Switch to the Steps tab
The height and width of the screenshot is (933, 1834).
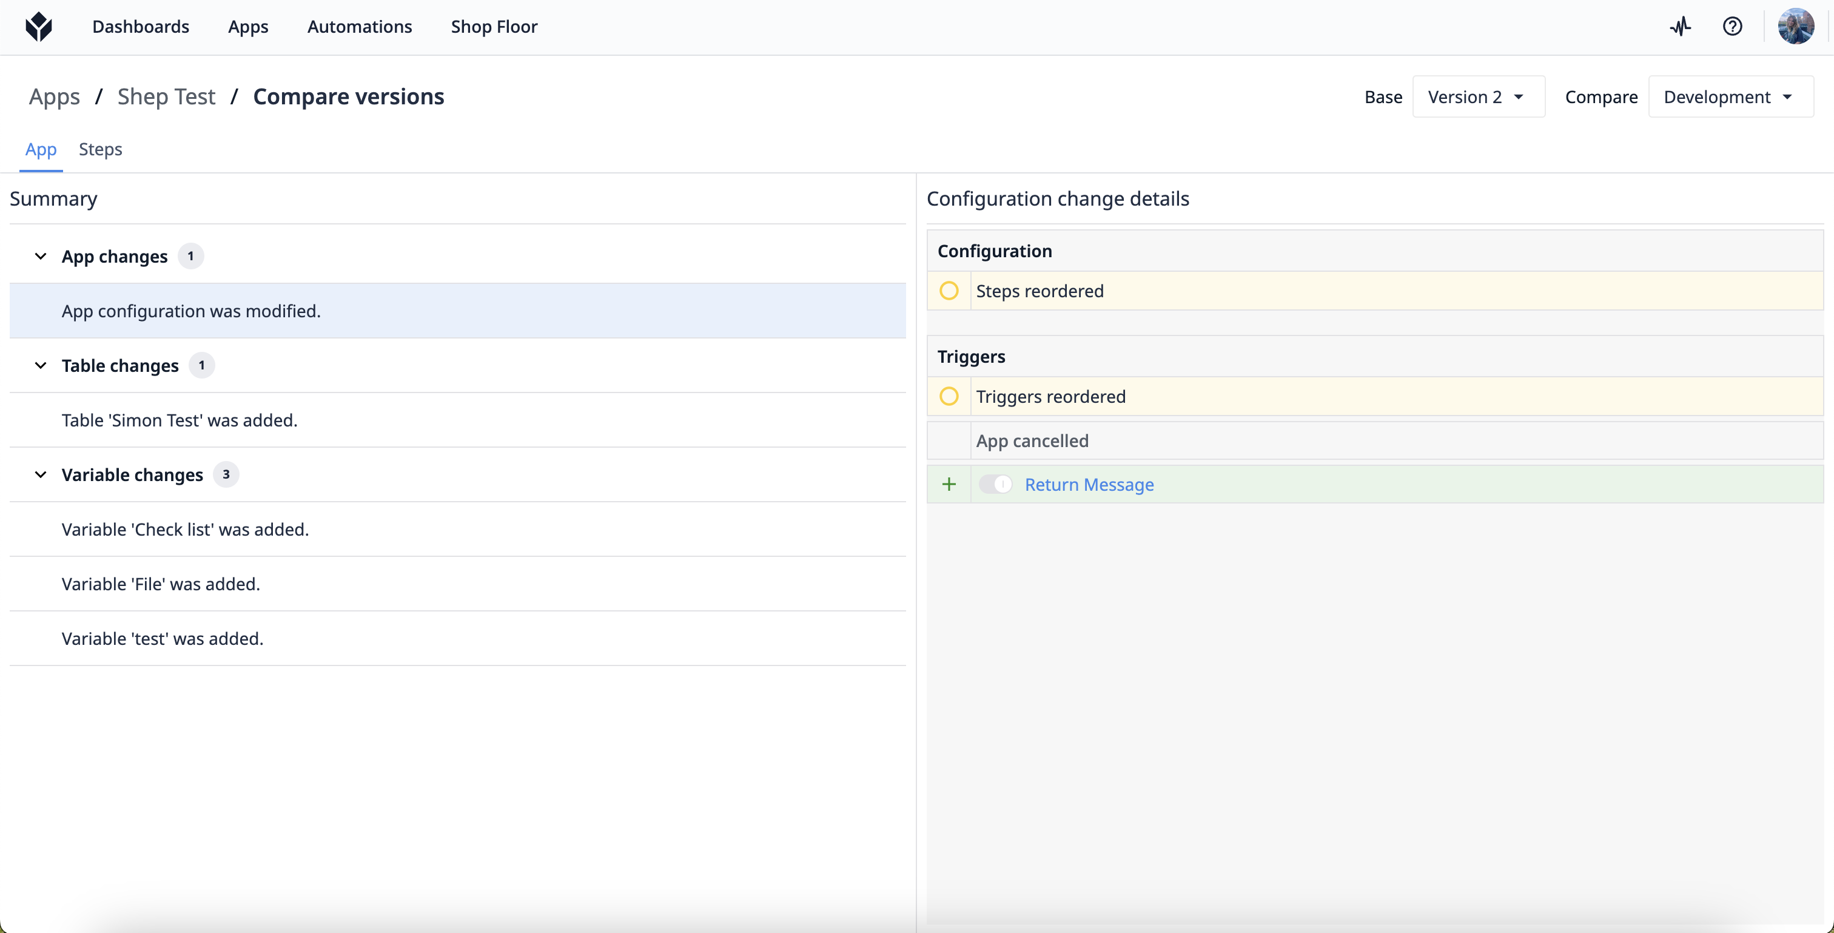[101, 149]
